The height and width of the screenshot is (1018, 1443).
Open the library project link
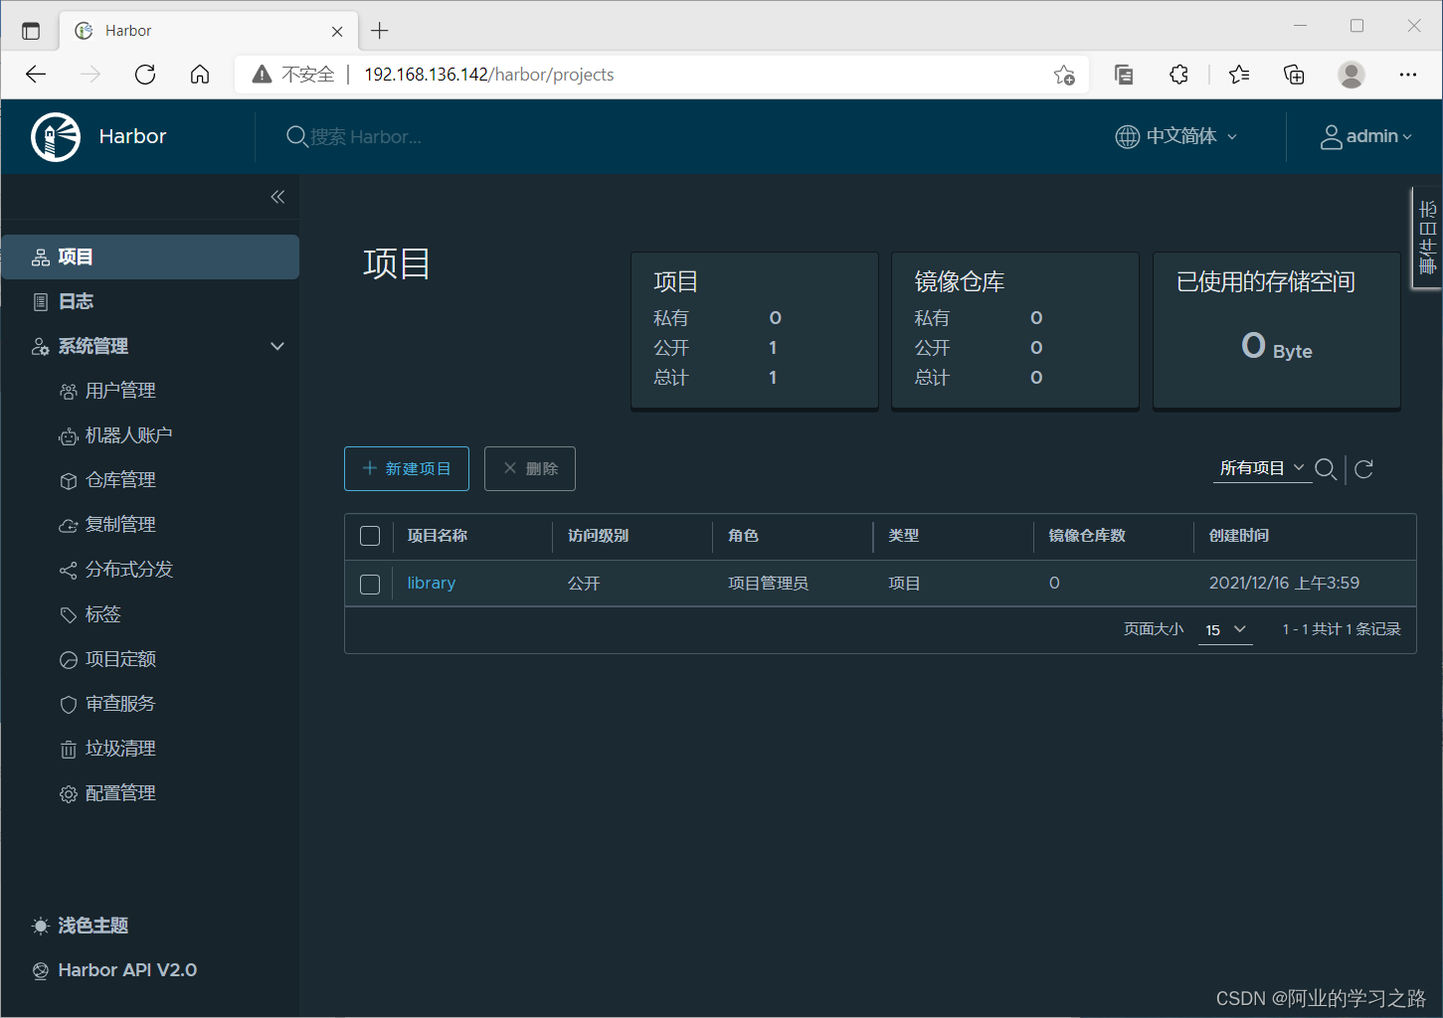click(431, 583)
